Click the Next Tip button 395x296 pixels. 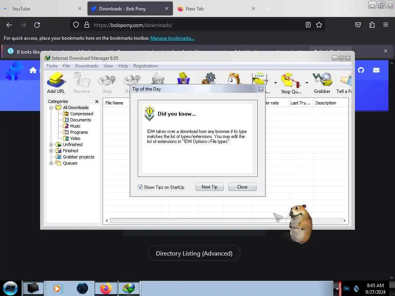209,187
